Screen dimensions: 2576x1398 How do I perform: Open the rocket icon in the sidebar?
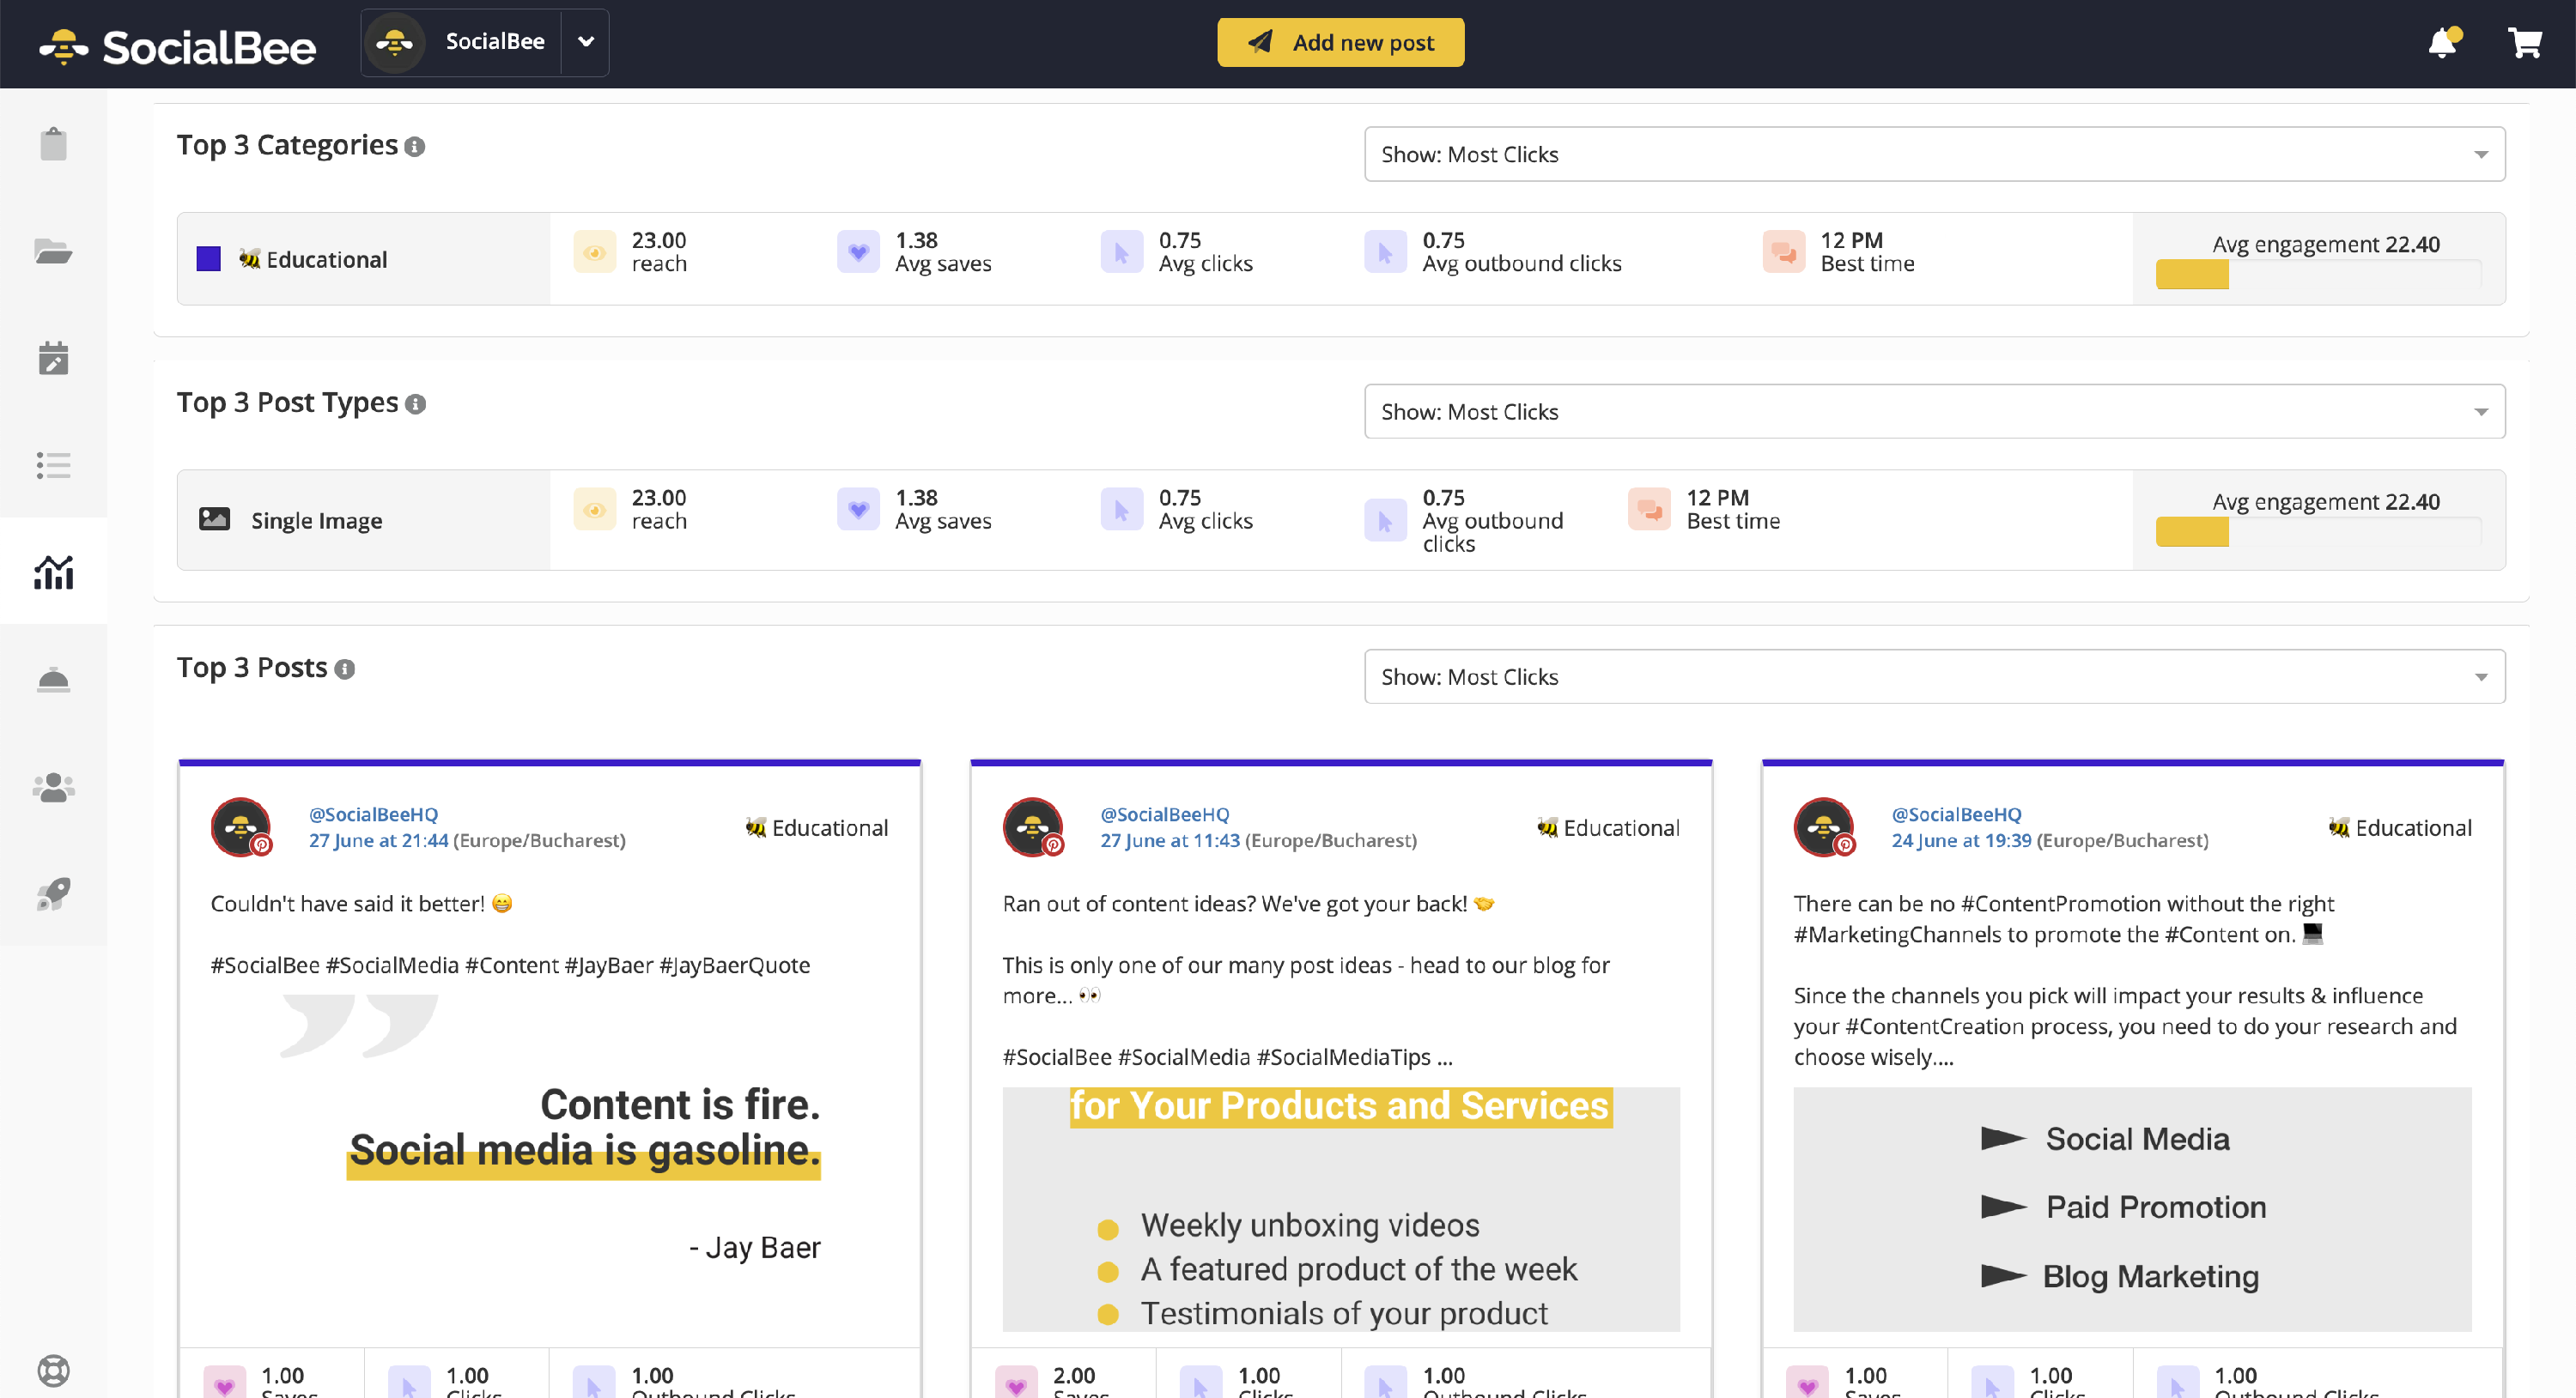coord(53,893)
